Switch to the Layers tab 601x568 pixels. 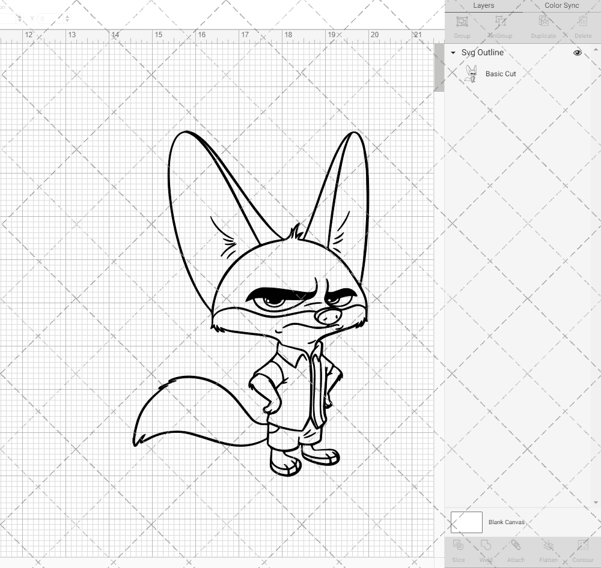tap(483, 6)
